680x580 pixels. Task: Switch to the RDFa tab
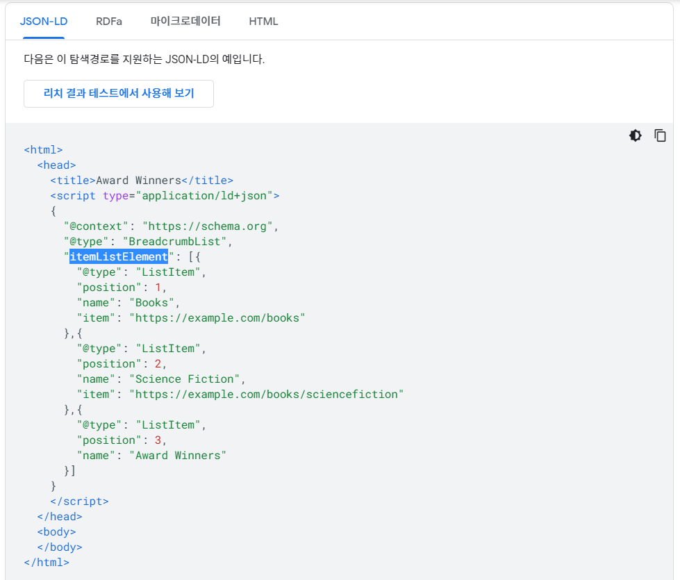[109, 22]
